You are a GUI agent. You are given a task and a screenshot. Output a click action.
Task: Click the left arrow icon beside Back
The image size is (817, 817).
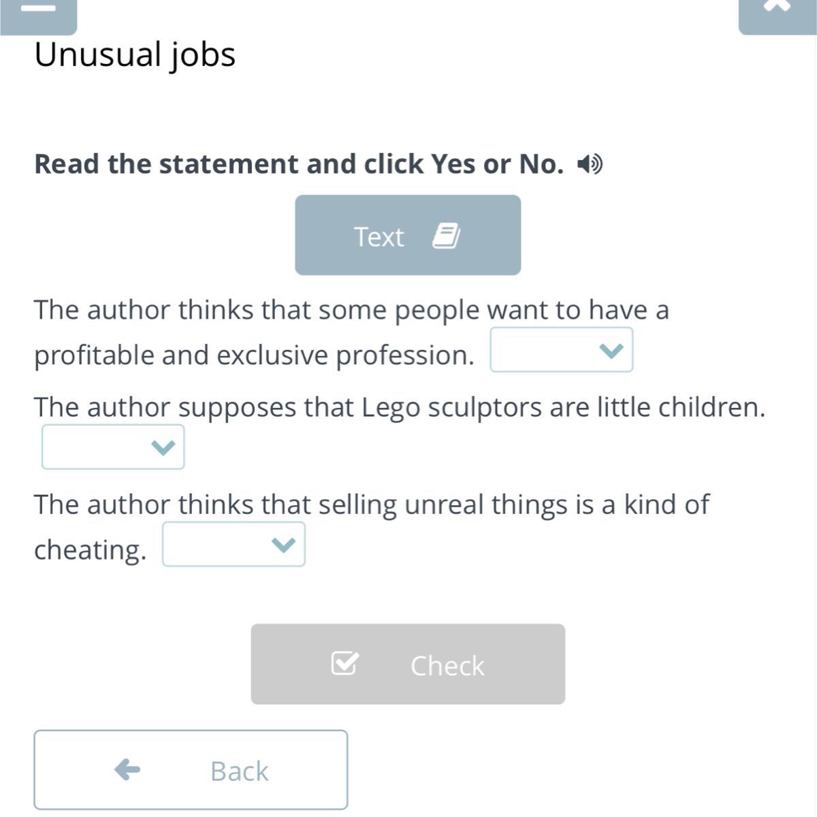127,770
